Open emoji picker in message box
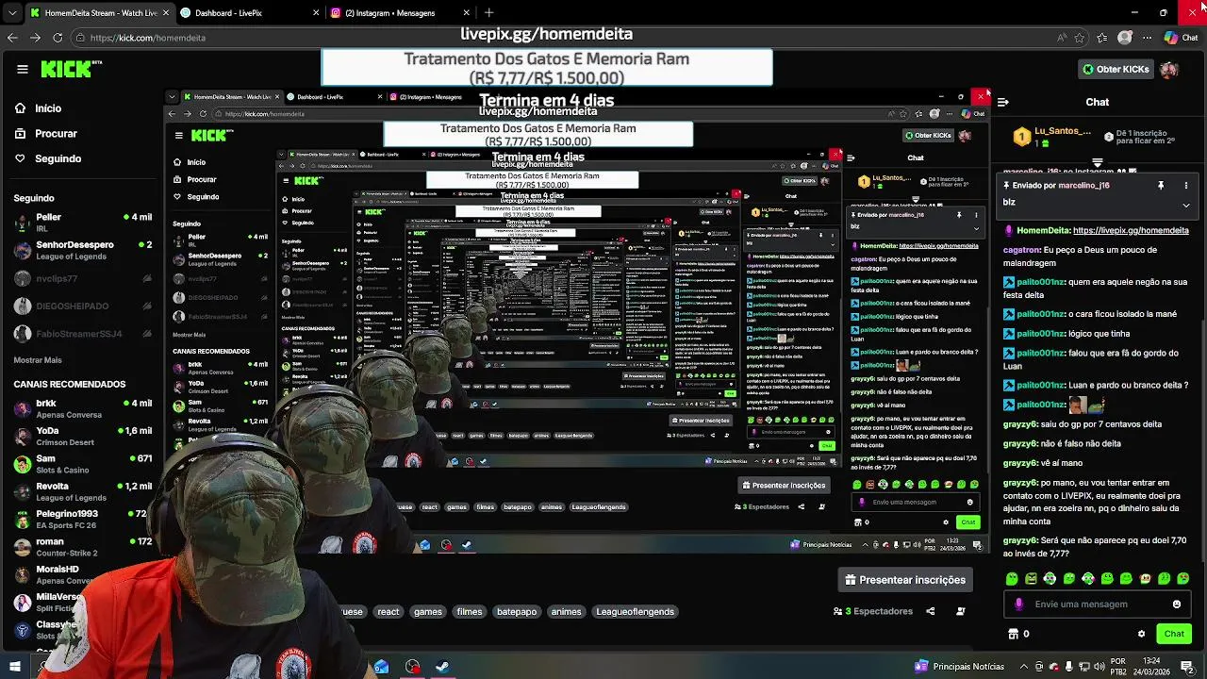1207x679 pixels. pyautogui.click(x=1177, y=604)
